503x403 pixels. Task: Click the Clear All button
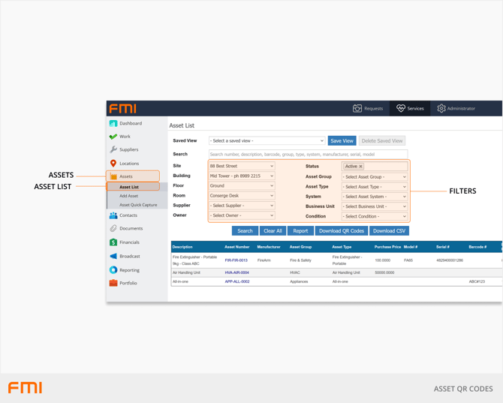coord(273,231)
